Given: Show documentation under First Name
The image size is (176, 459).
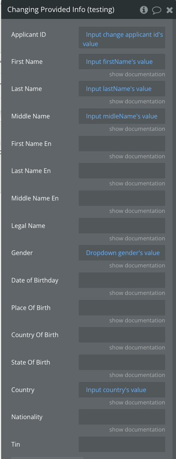Looking at the screenshot, I should pyautogui.click(x=137, y=74).
